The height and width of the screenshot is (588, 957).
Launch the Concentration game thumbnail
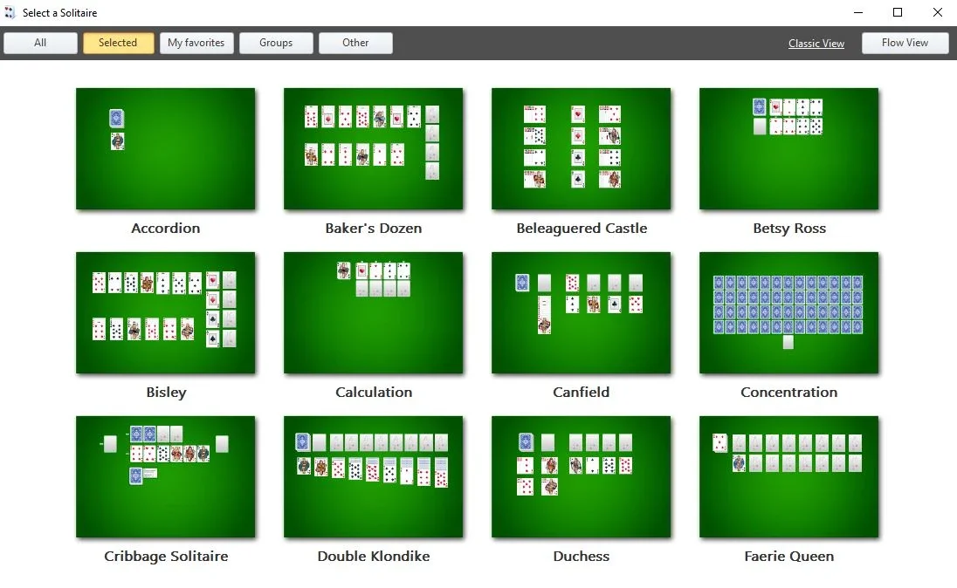click(x=788, y=313)
